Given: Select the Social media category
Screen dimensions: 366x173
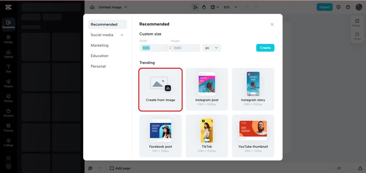Looking at the screenshot, I should point(102,35).
